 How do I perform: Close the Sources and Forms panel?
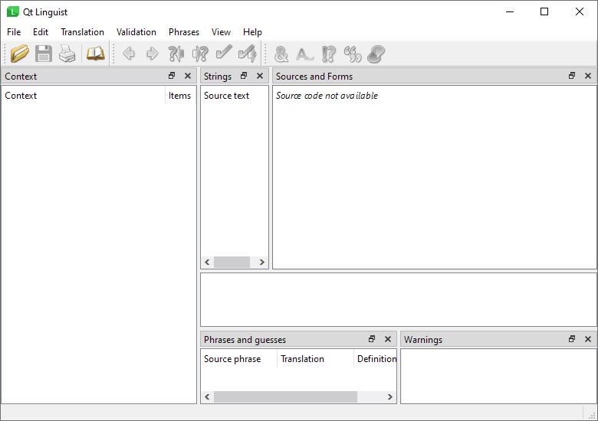(588, 76)
